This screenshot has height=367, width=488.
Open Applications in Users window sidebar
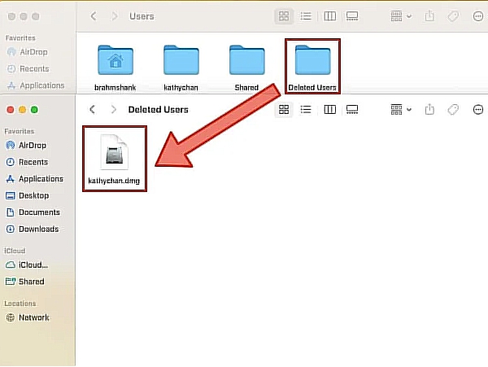[x=36, y=85]
